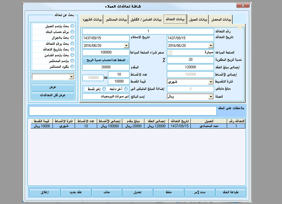This screenshot has height=204, width=282.
Task: Click عدد الاقساط field showing 10
Action: [119, 74]
